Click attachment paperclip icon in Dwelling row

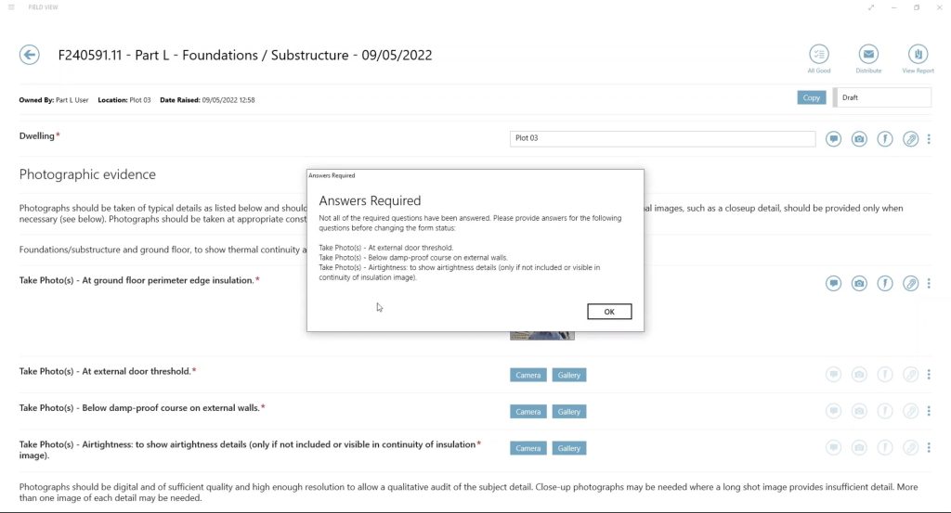(x=911, y=139)
